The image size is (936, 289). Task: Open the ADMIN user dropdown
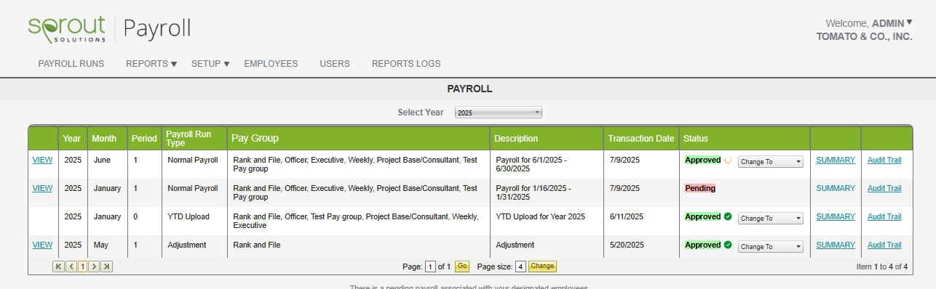point(892,23)
